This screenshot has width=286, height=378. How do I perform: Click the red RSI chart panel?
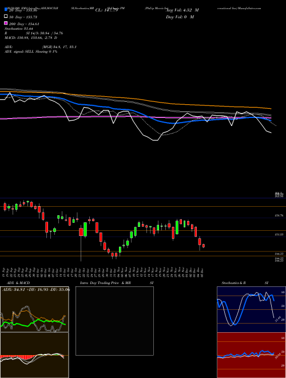click(251, 355)
